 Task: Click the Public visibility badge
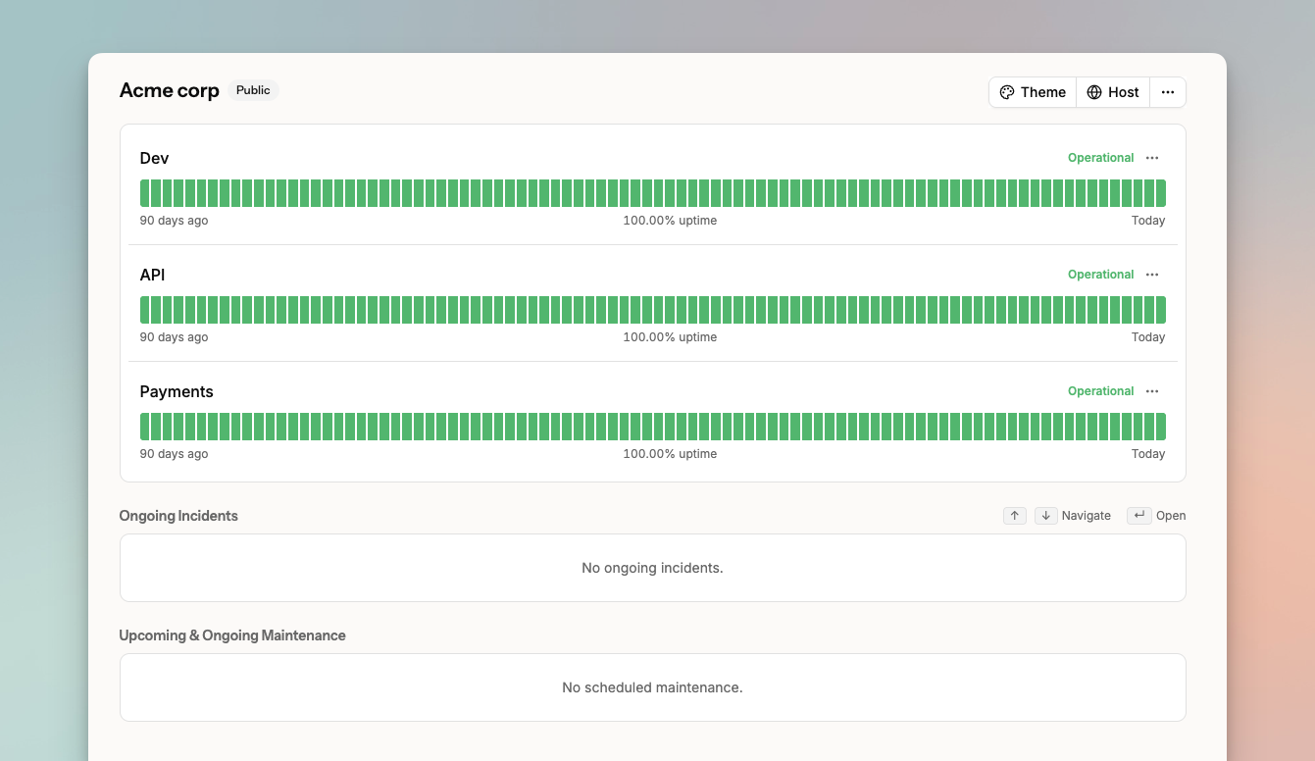[x=253, y=90]
